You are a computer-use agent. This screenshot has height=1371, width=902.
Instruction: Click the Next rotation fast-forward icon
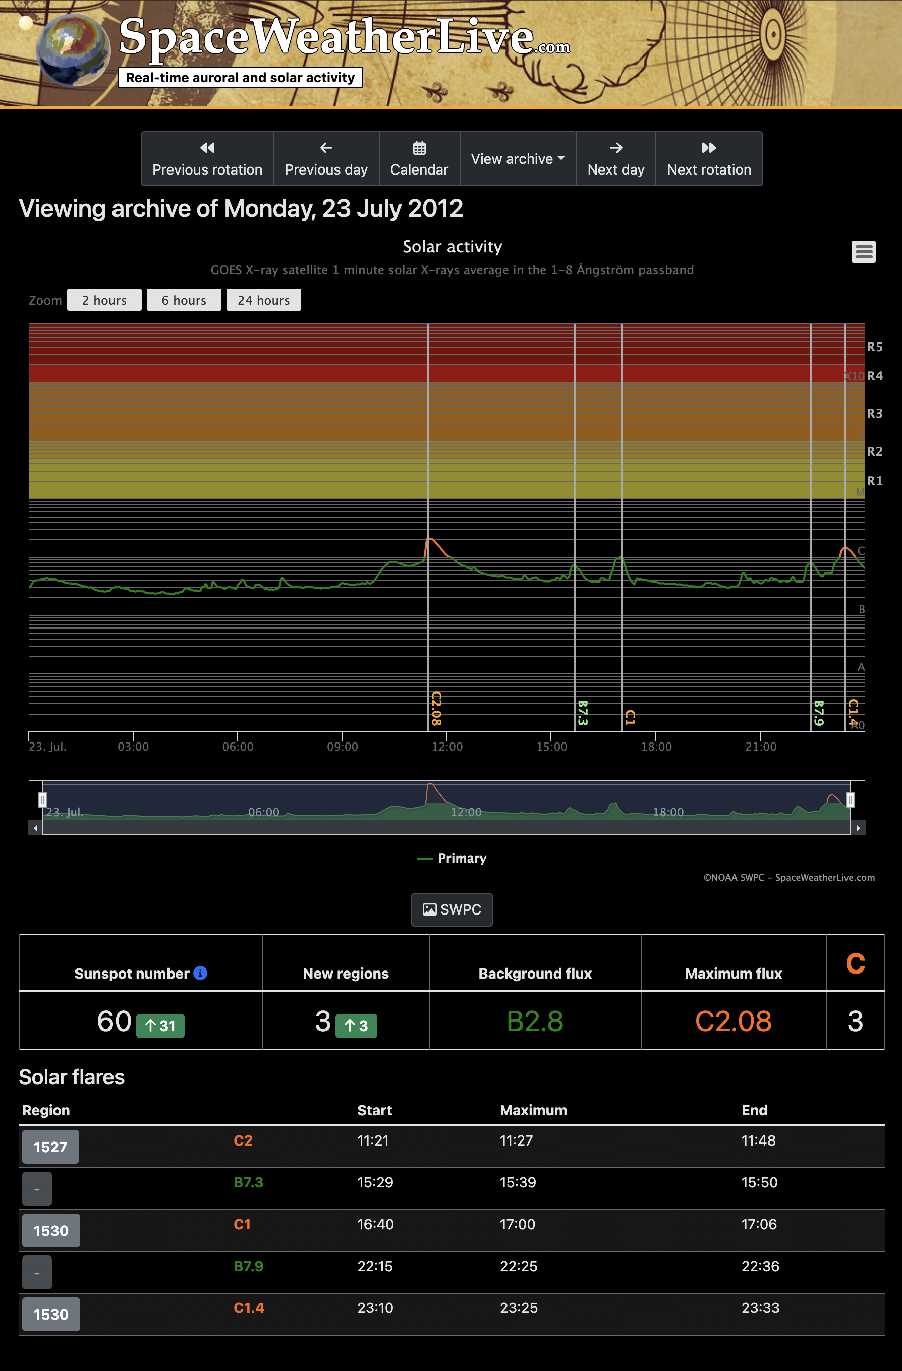[x=708, y=148]
